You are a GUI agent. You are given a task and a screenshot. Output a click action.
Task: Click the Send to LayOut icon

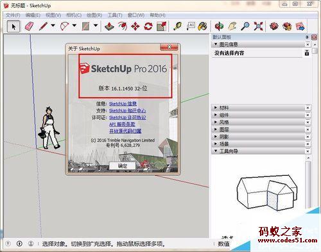[300, 26]
